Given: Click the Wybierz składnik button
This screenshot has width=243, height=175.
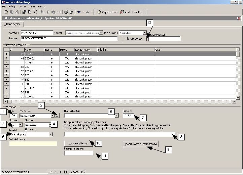Looking at the screenshot, I should 78,143.
